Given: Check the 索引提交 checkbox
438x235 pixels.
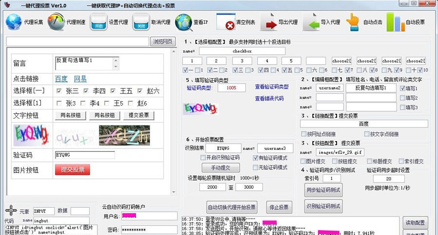Looking at the screenshot, I should point(401,161).
